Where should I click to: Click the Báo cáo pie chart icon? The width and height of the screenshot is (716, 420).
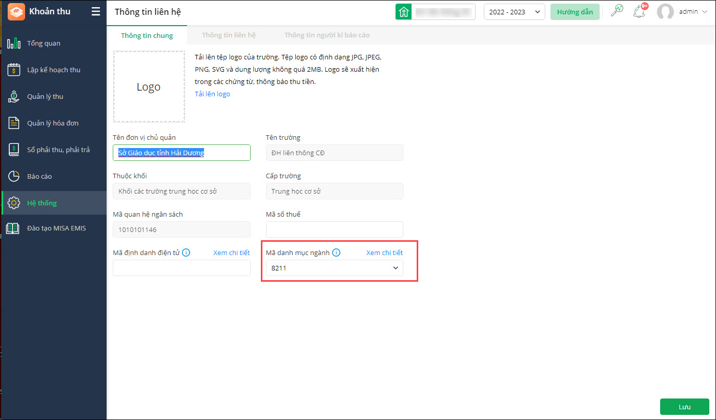pyautogui.click(x=14, y=176)
